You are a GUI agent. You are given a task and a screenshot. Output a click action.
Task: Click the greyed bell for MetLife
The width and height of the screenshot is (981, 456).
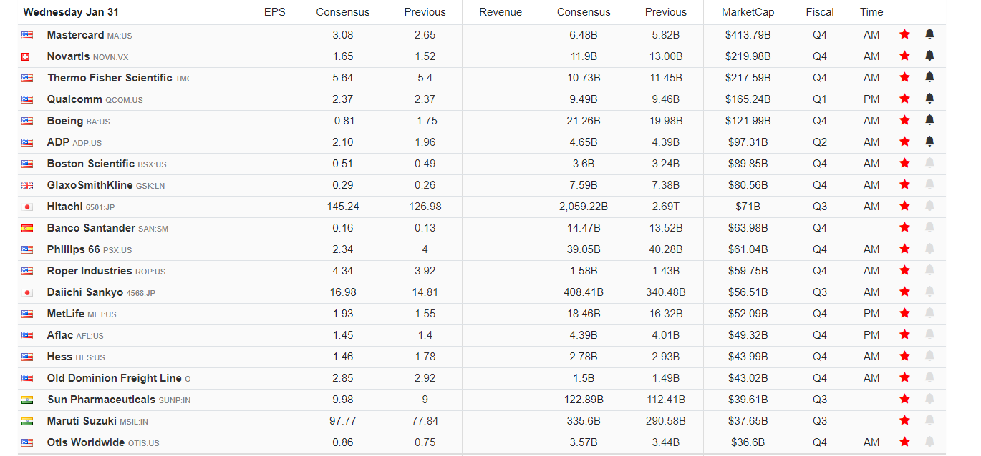(x=929, y=313)
